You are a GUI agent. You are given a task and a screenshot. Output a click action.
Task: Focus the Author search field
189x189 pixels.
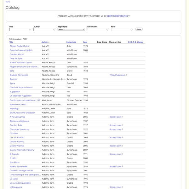tap(43, 30)
